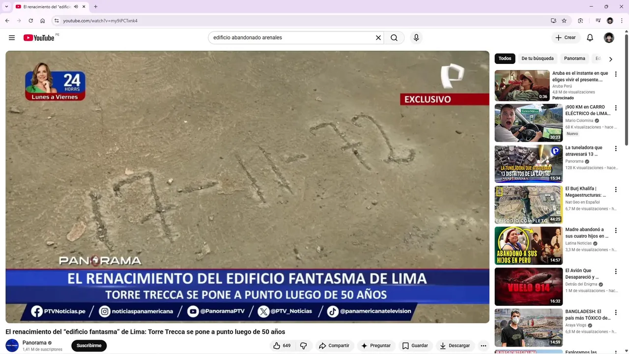Open media controls icon in toolbar
This screenshot has width=629, height=354.
[x=598, y=21]
